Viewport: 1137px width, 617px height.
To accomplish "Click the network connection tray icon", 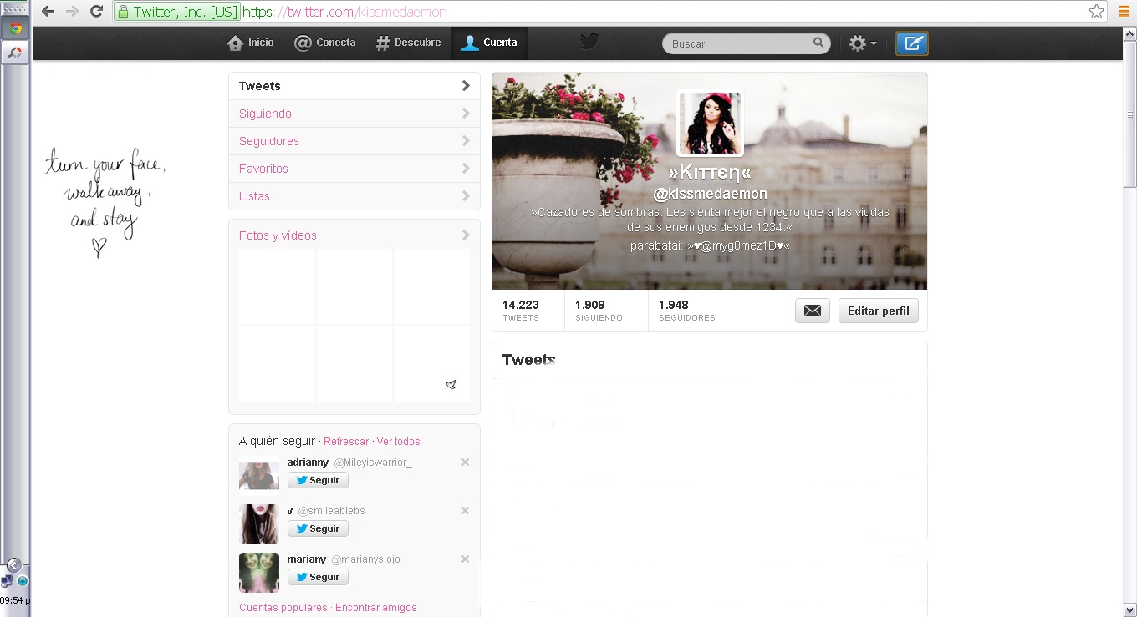I will tap(8, 581).
